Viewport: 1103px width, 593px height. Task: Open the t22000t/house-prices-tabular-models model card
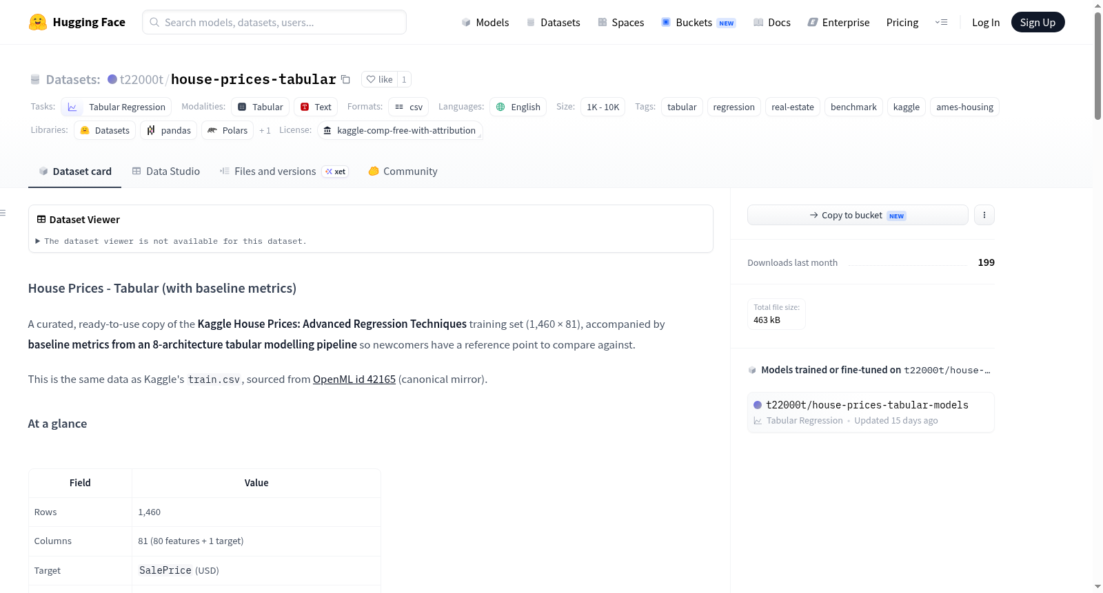[x=871, y=412]
